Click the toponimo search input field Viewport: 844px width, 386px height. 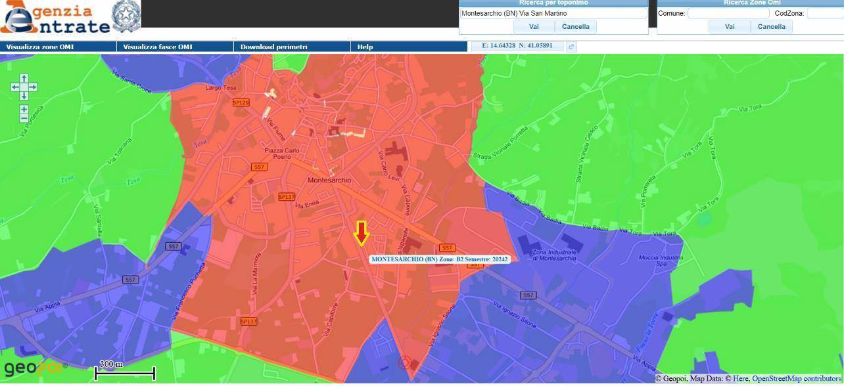point(553,13)
